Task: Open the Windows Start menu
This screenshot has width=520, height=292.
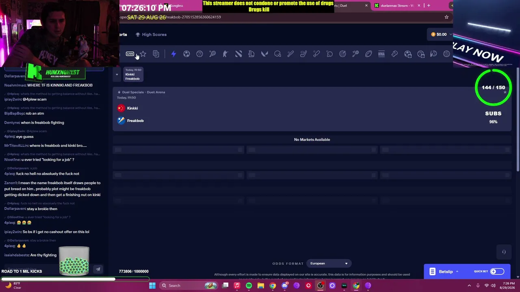Action: [152, 286]
